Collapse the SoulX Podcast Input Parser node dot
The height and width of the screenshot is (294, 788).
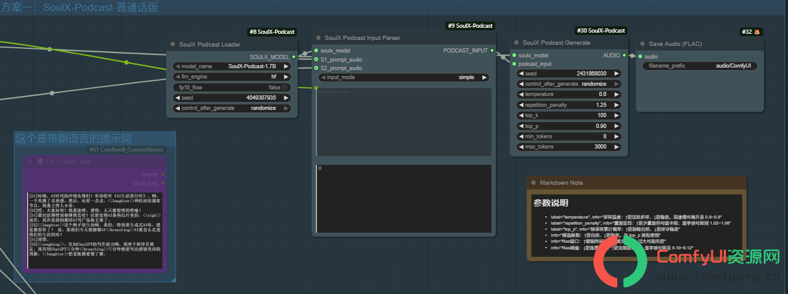tap(319, 37)
